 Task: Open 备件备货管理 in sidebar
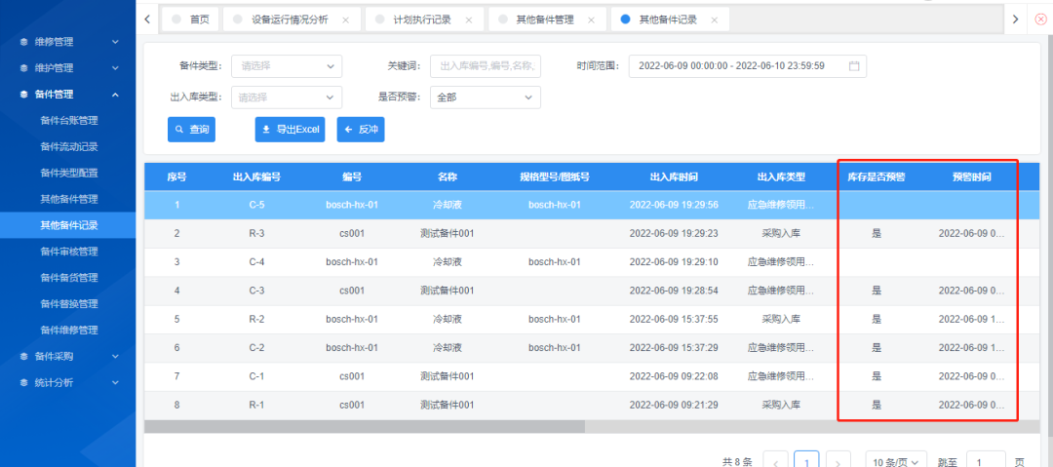point(69,278)
